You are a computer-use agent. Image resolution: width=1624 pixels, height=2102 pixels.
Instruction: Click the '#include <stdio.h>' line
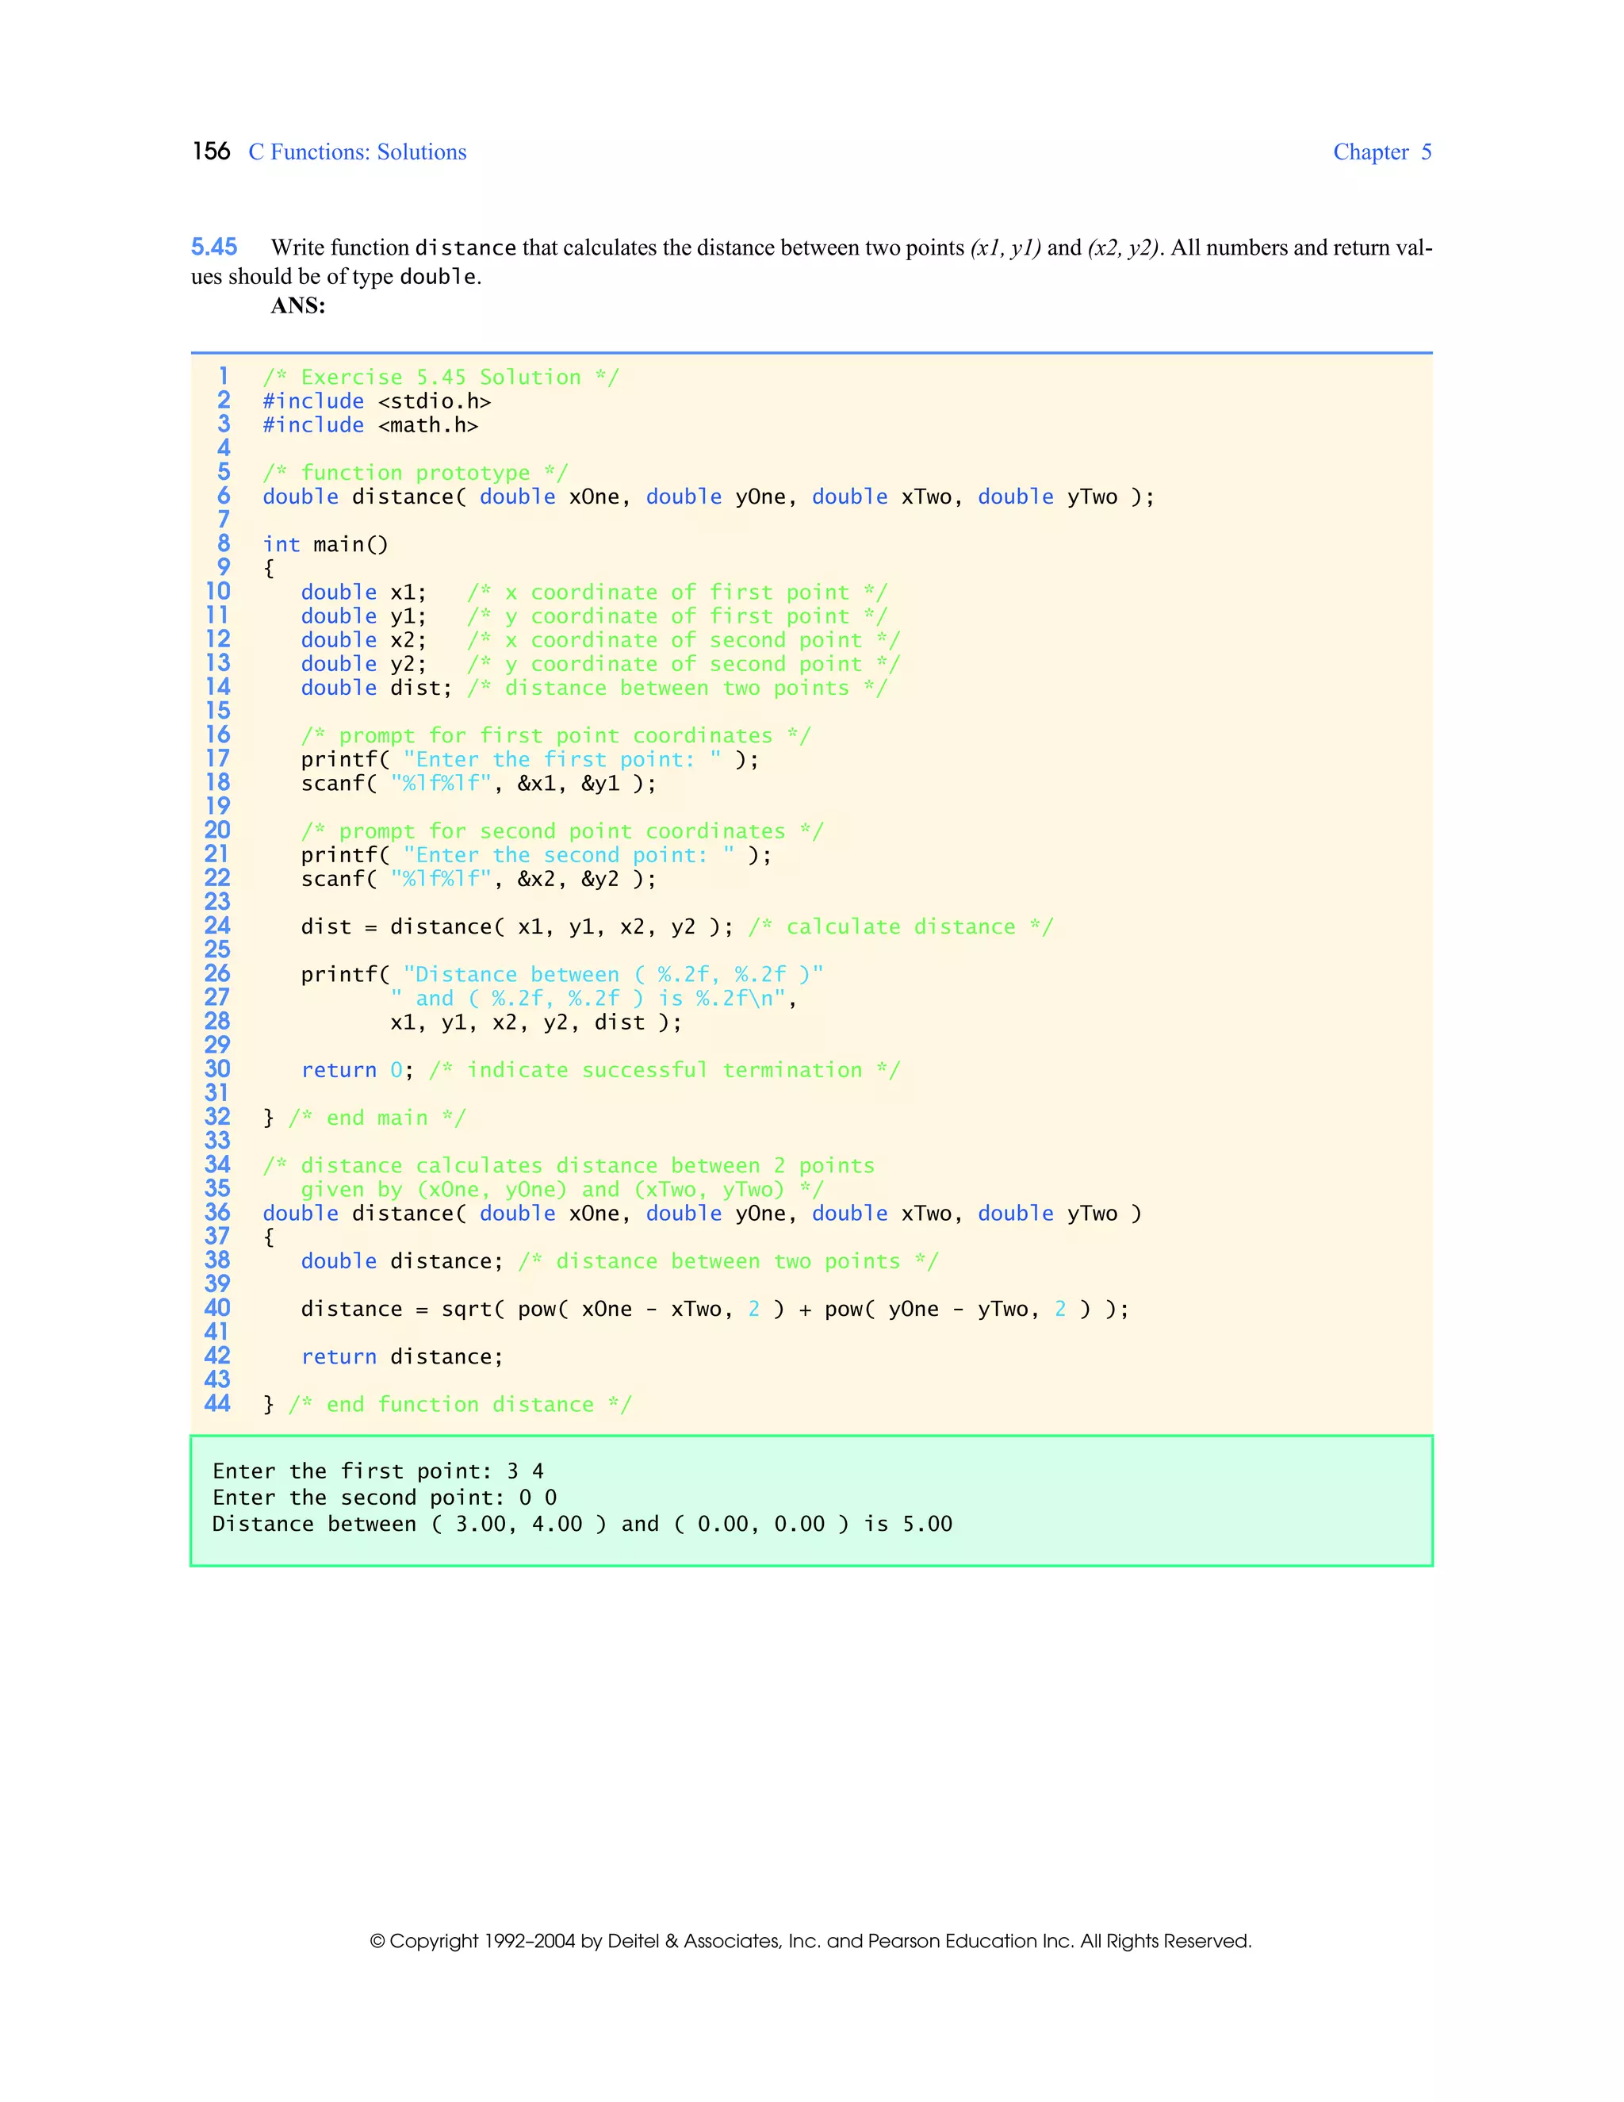click(376, 401)
